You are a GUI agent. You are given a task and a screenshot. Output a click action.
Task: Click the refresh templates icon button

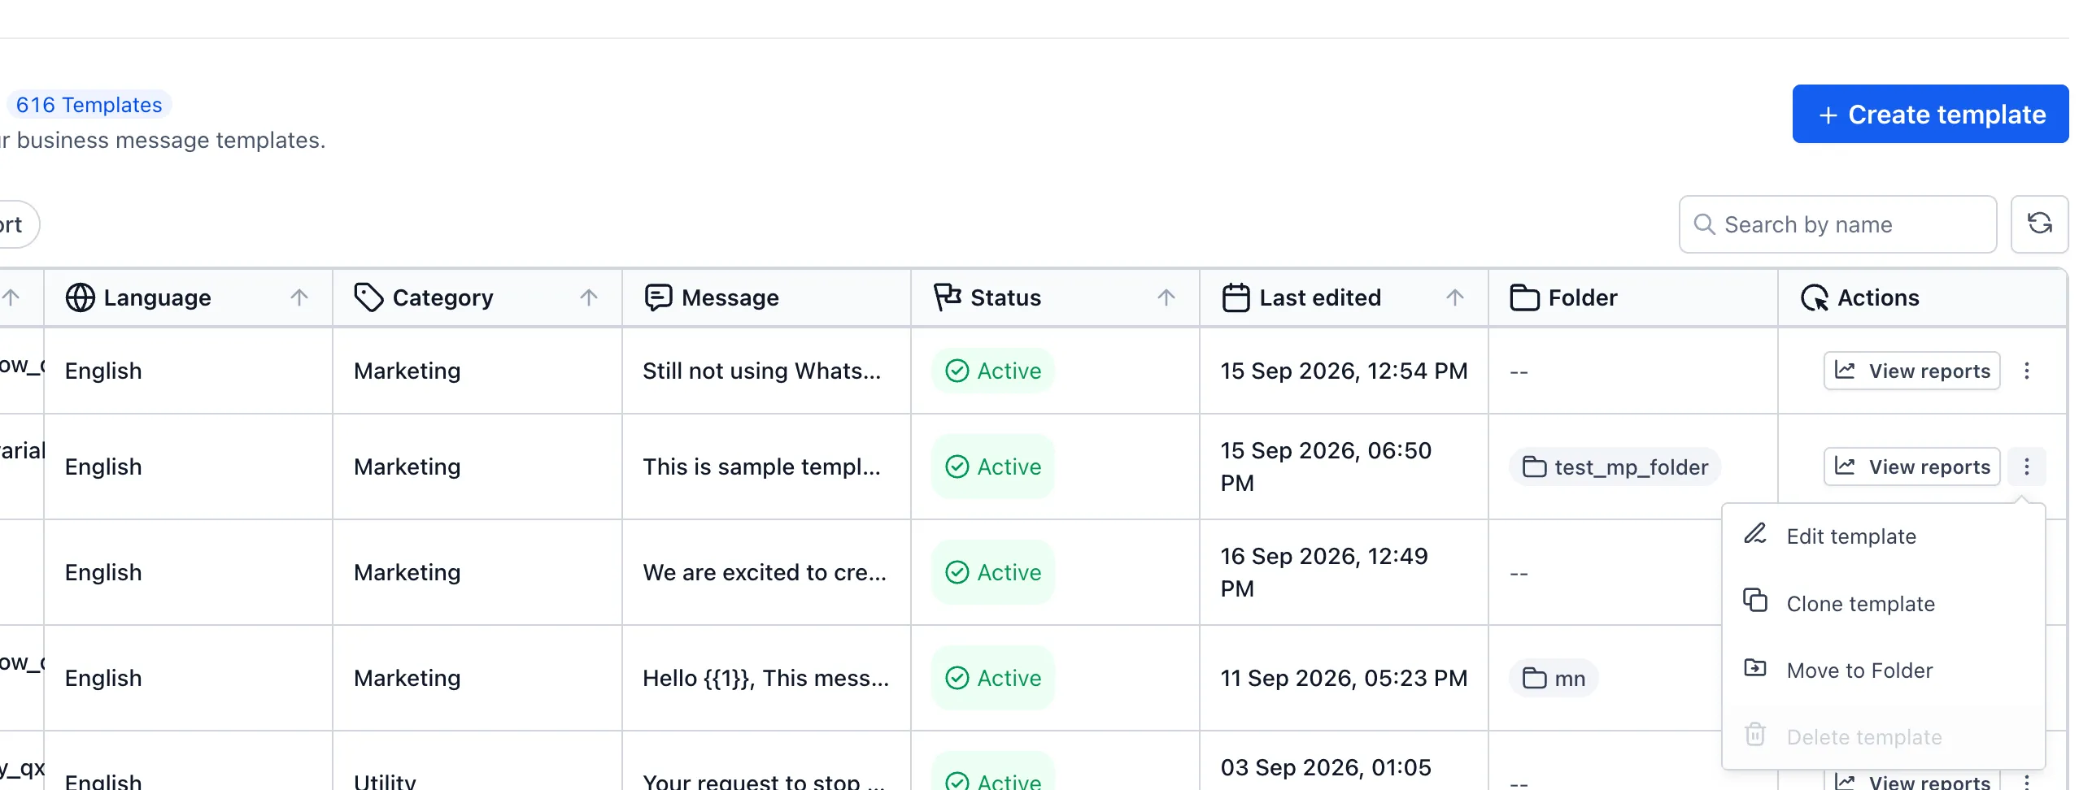pos(2039,224)
